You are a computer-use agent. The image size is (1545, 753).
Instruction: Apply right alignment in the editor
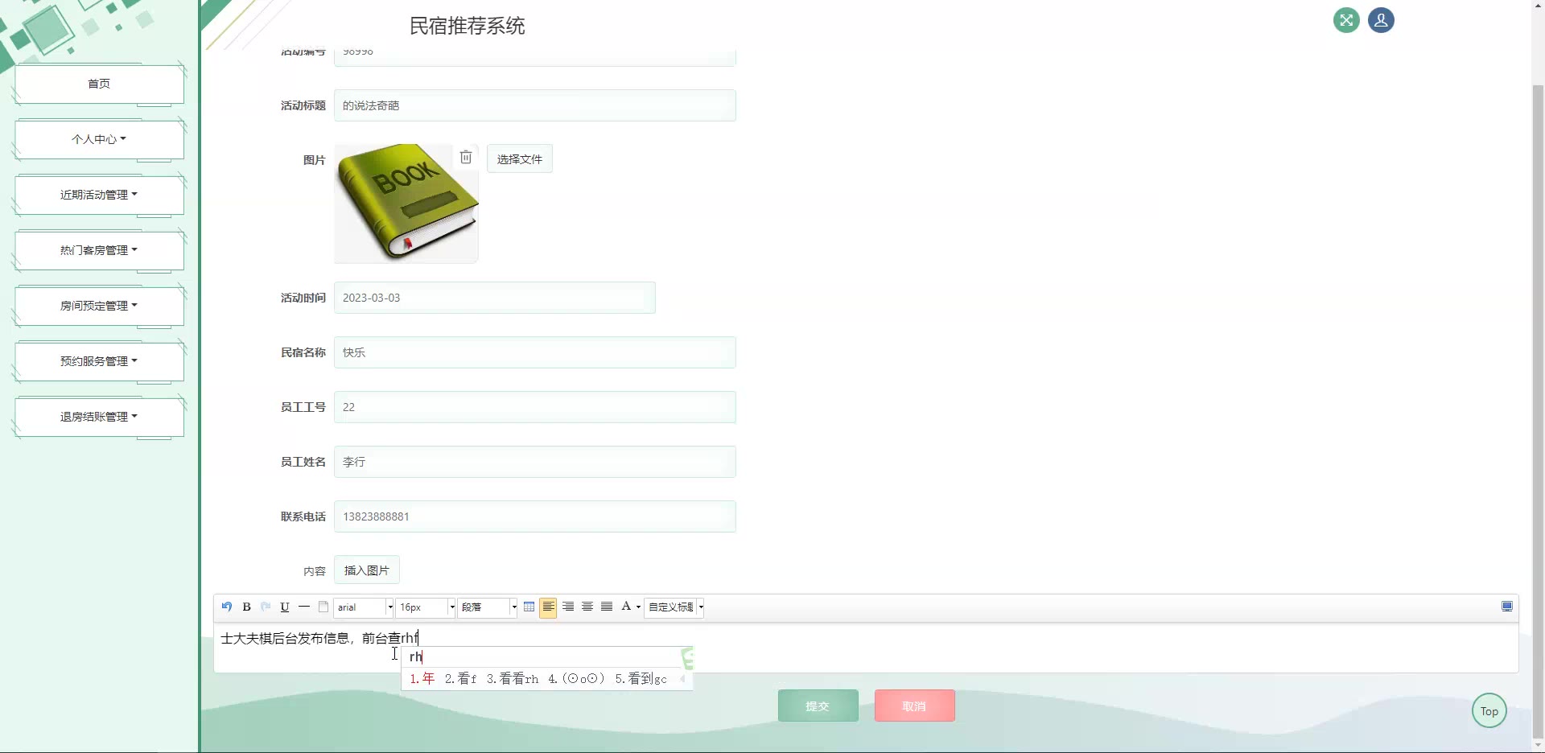point(568,607)
